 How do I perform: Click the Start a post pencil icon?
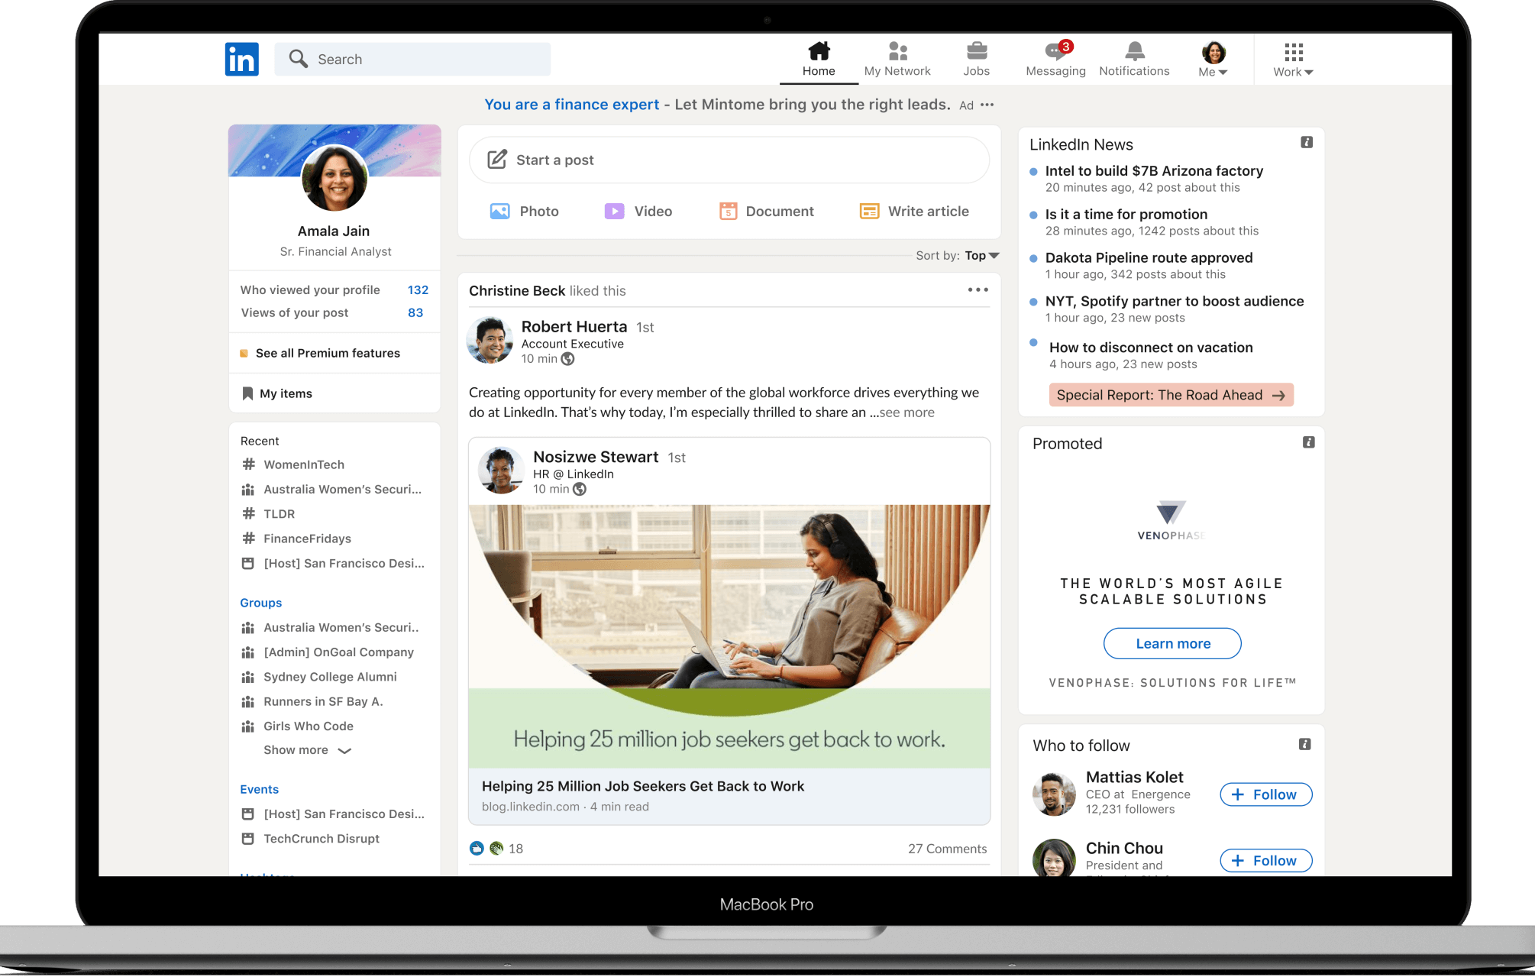pos(497,159)
